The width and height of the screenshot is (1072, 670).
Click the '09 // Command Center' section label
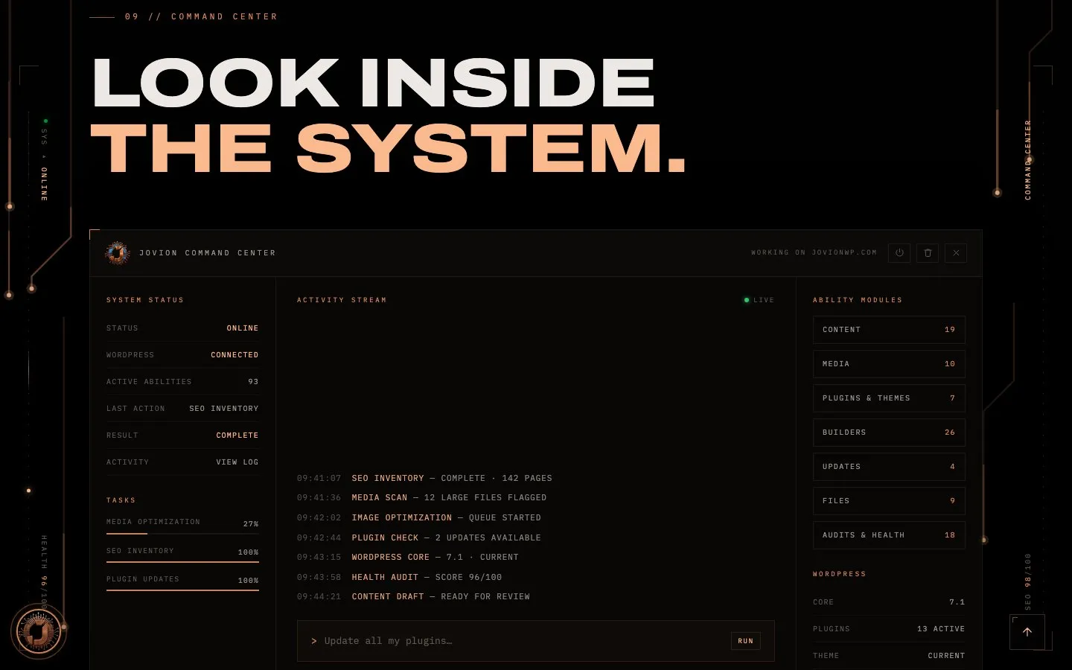202,16
